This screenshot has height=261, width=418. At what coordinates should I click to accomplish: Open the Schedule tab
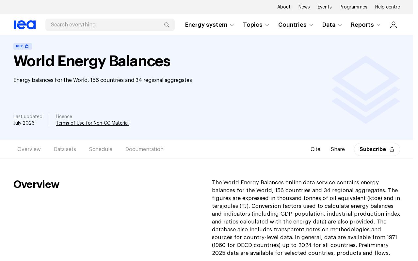point(101,149)
